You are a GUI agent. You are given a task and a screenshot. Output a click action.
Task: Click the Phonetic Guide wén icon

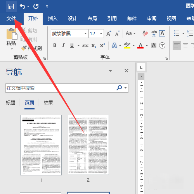[x=154, y=33]
